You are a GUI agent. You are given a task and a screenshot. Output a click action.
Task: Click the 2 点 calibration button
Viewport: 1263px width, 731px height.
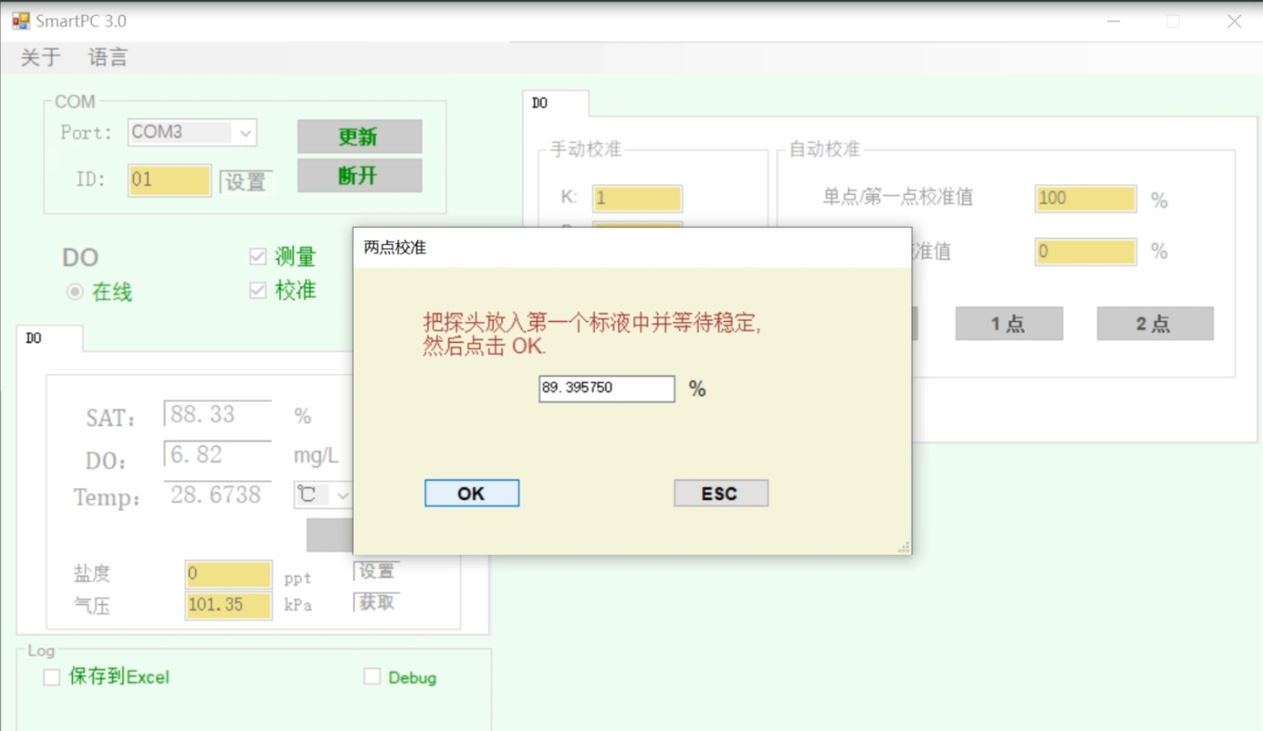tap(1155, 324)
